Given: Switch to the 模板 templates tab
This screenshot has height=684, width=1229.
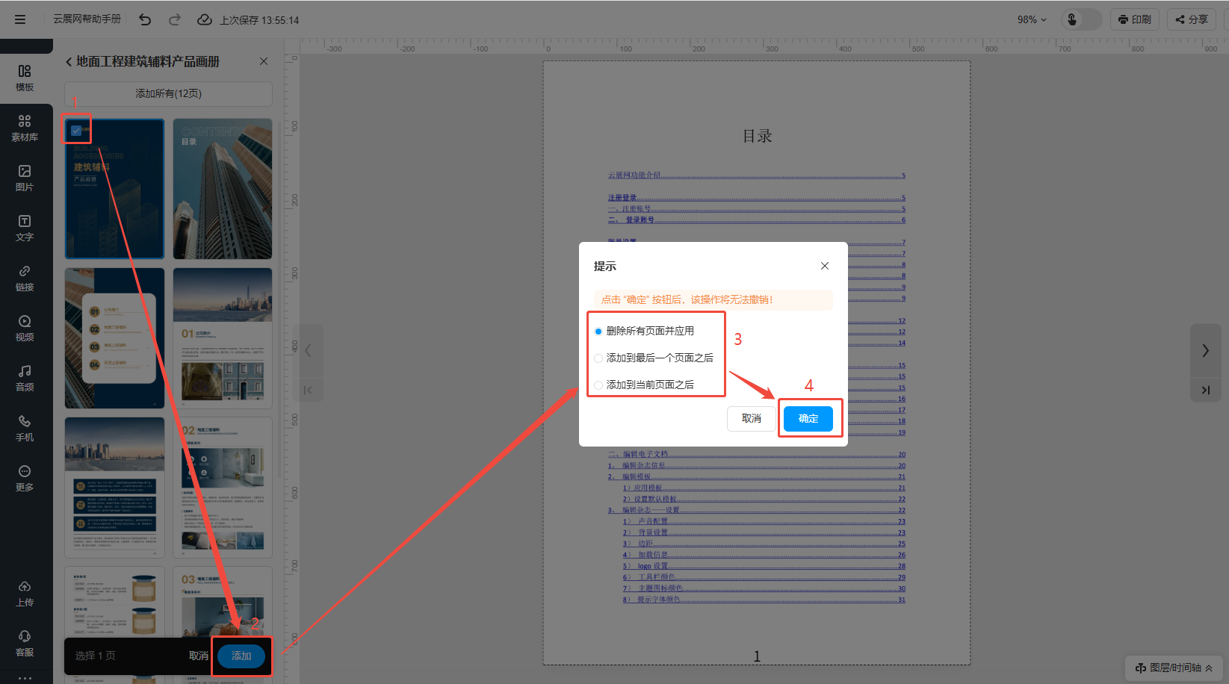Looking at the screenshot, I should 25,78.
